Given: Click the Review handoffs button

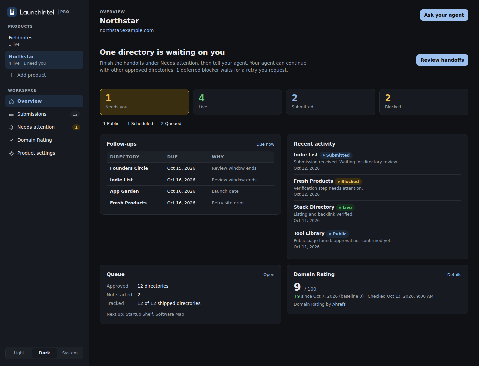Looking at the screenshot, I should (442, 60).
